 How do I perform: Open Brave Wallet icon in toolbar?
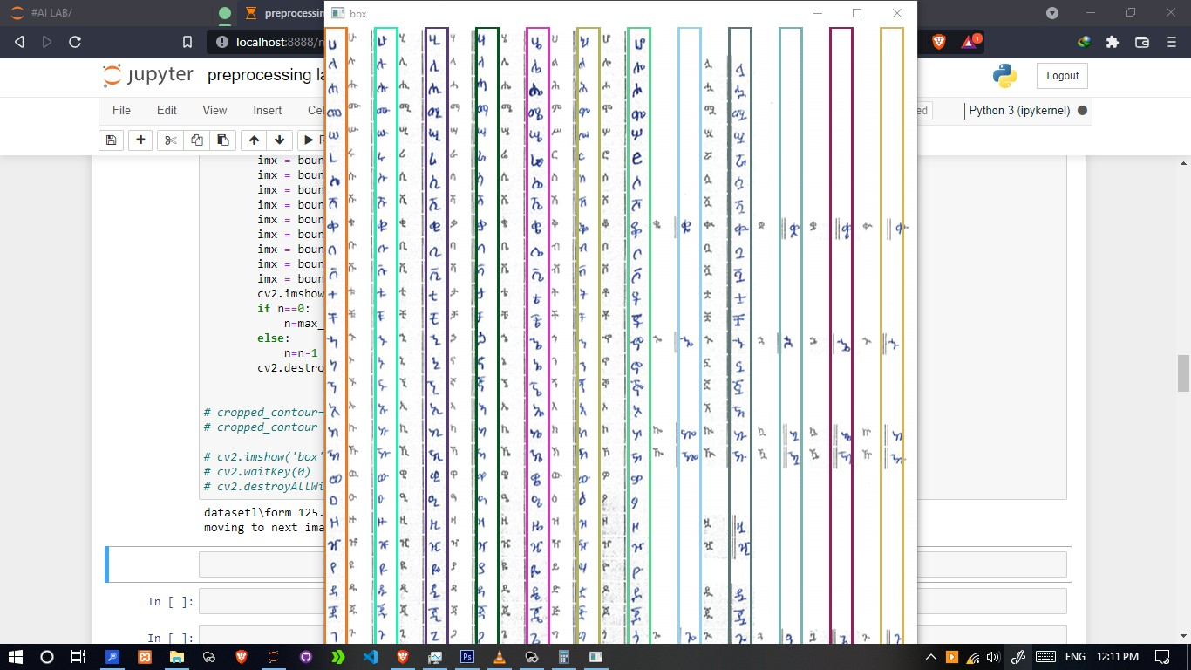pyautogui.click(x=1141, y=42)
